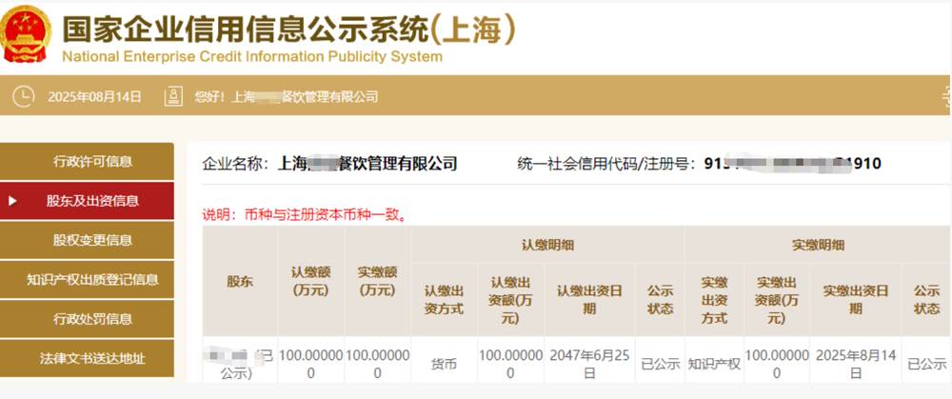Image resolution: width=952 pixels, height=399 pixels.
Task: Click the 2025年8月14日 paid-in date cell
Action: pyautogui.click(x=856, y=365)
